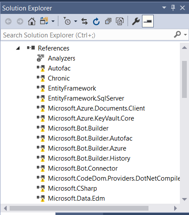Click warning icon beside Chronic
Viewport: 189px width, 215px height.
tap(43, 80)
